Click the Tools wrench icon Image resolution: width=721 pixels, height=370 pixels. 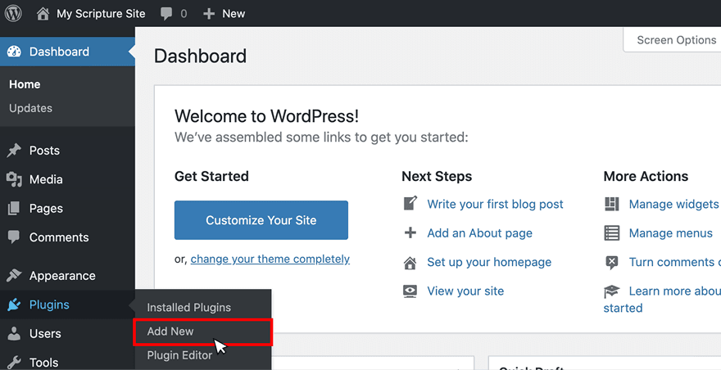pos(14,362)
